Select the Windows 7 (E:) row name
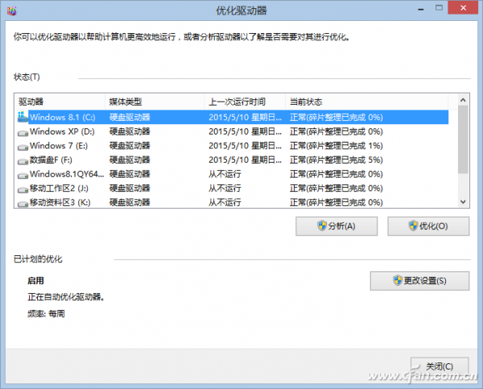Image resolution: width=483 pixels, height=389 pixels. 59,146
